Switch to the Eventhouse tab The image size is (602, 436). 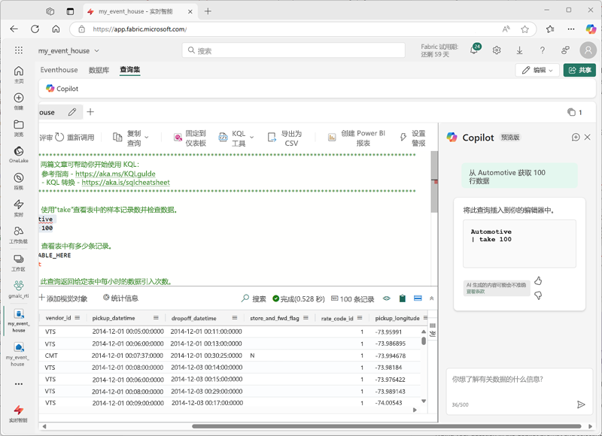tap(59, 70)
